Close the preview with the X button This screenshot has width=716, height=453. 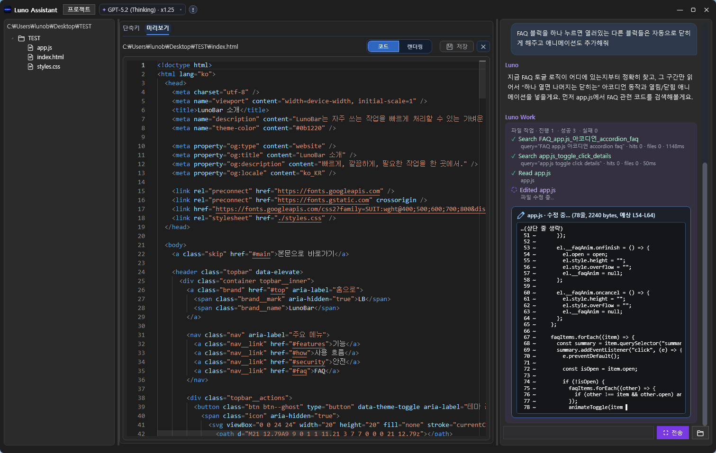click(x=483, y=46)
